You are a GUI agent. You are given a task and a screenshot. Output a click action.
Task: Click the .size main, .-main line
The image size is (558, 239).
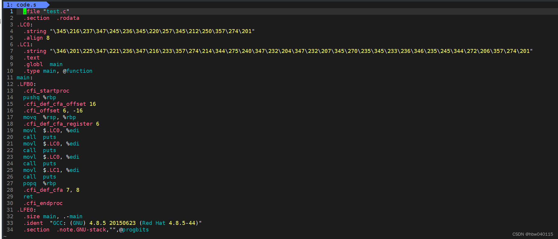pyautogui.click(x=53, y=216)
